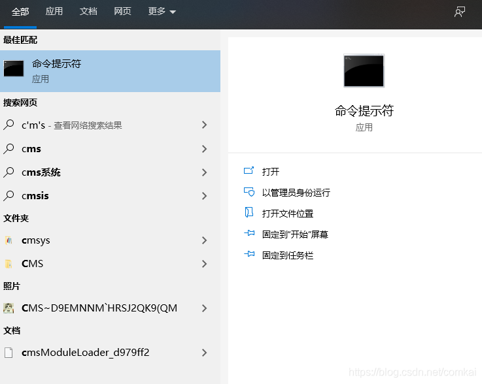Select 命令提示符 best match result
This screenshot has height=384, width=482.
[110, 71]
